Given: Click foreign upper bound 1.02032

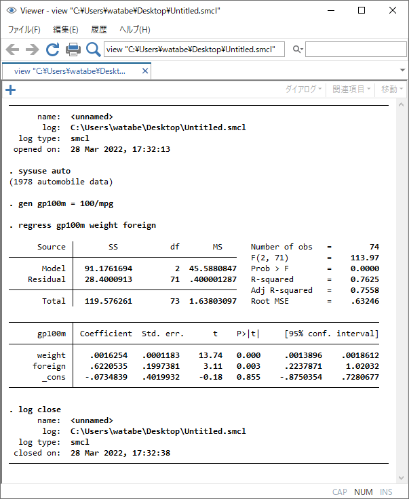Looking at the screenshot, I should click(362, 366).
